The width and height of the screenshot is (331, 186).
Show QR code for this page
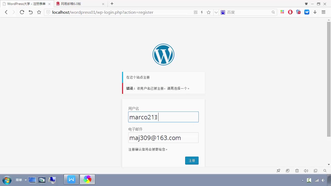195,12
